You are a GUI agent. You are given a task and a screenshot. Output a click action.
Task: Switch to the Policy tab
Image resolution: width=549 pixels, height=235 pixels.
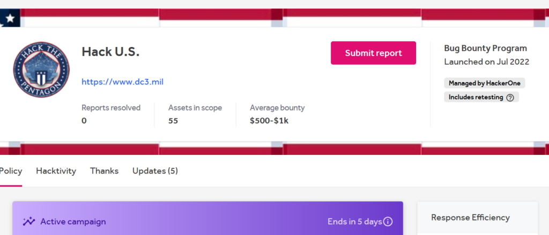pyautogui.click(x=11, y=171)
